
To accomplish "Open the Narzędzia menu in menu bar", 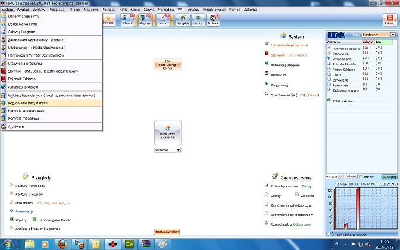I will pyautogui.click(x=165, y=10).
